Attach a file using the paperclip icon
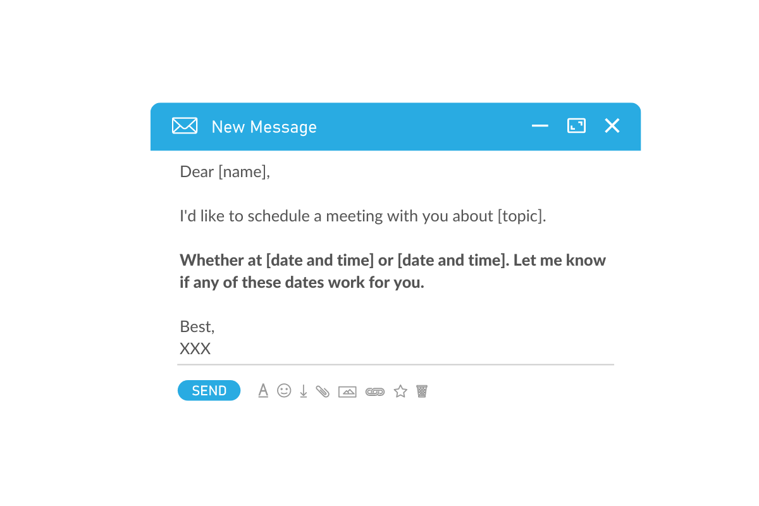The image size is (759, 506). point(323,392)
